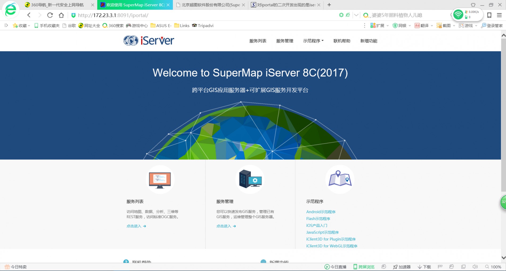Click the green security shield in address bar
This screenshot has height=271, width=506.
[x=74, y=15]
